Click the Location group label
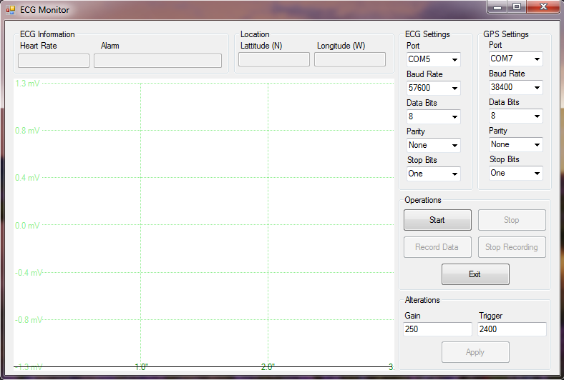 point(255,34)
